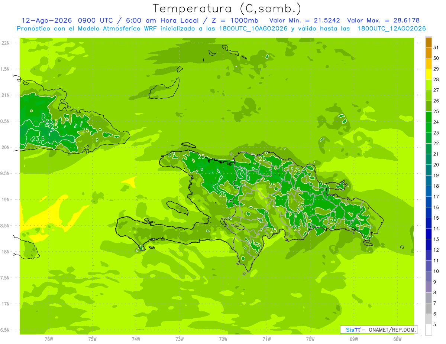Viewport: 446px width, 344px height.
Task: Click the '29' value on the color scale
Action: [436, 69]
